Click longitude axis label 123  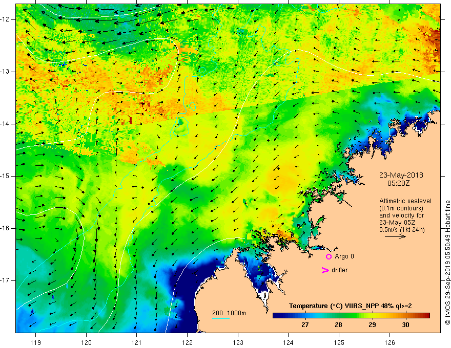click(x=238, y=343)
